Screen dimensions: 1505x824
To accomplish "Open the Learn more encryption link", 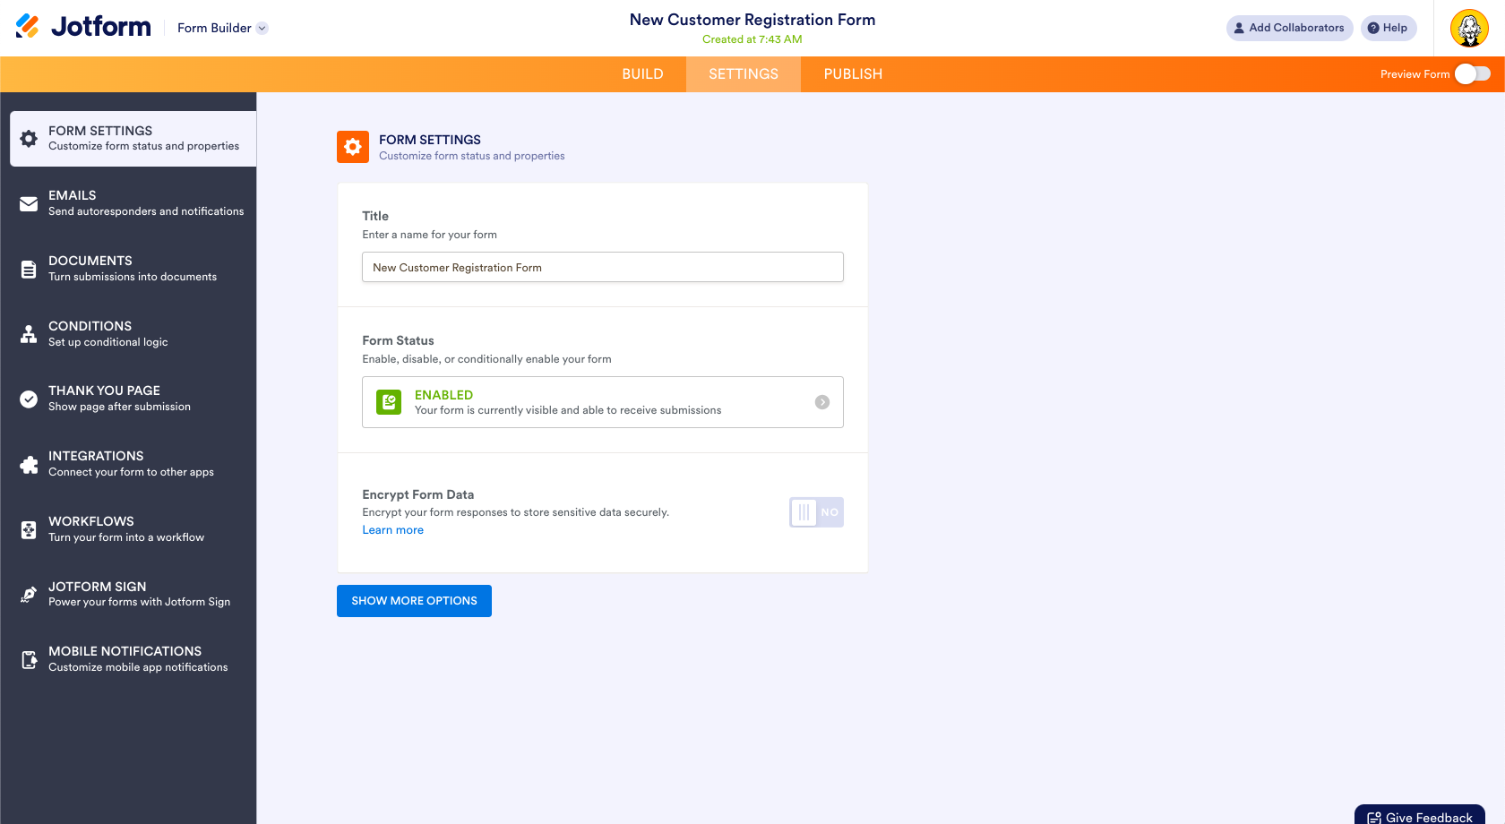I will pyautogui.click(x=392, y=530).
